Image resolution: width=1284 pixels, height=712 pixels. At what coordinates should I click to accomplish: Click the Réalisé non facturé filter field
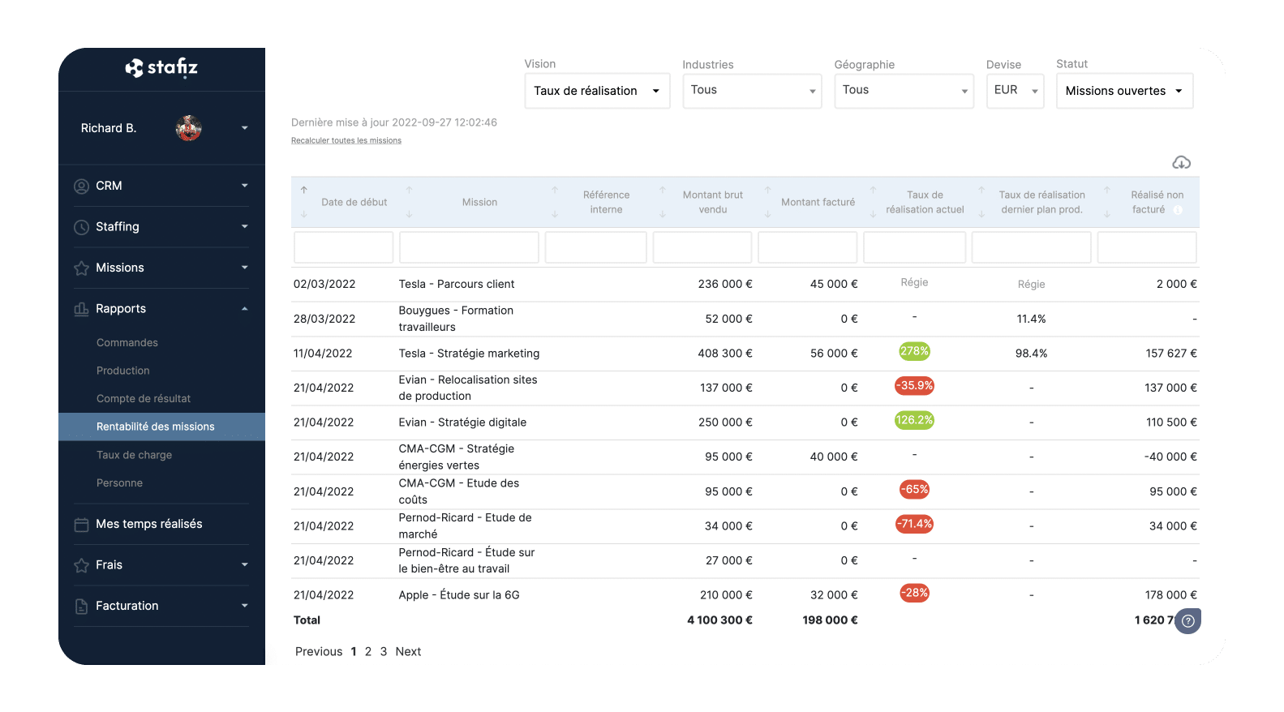pos(1147,247)
